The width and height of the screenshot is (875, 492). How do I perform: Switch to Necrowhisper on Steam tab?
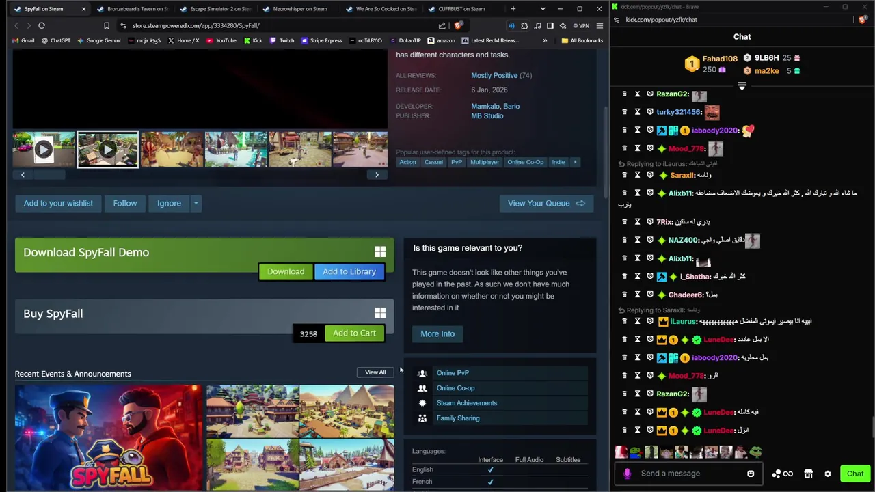pos(299,9)
